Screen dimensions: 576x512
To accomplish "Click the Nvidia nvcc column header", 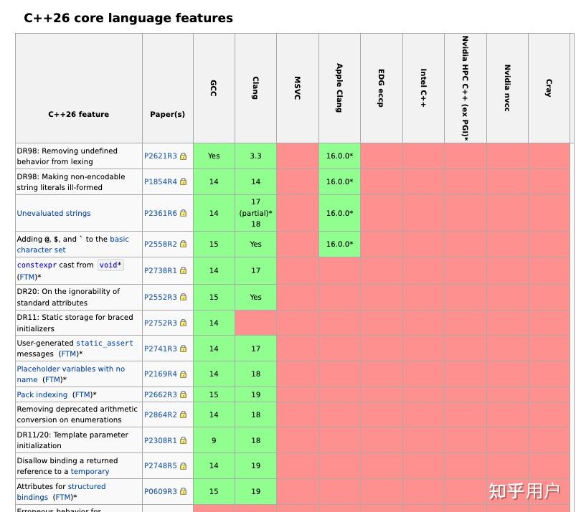I will click(507, 88).
